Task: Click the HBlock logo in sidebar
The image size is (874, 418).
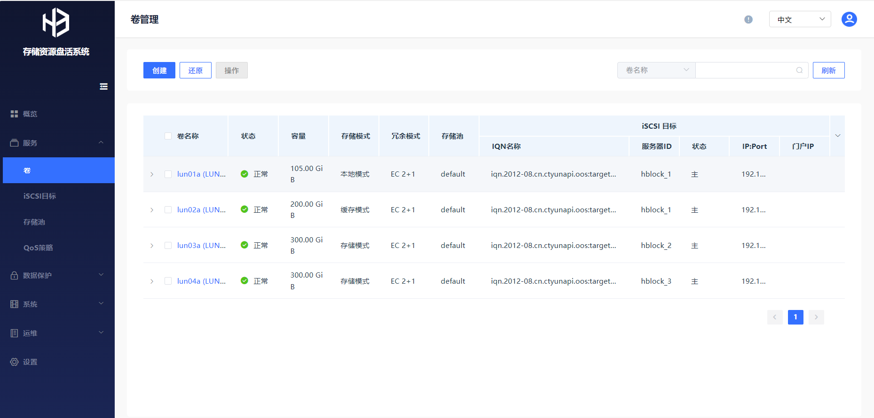Action: (x=56, y=23)
